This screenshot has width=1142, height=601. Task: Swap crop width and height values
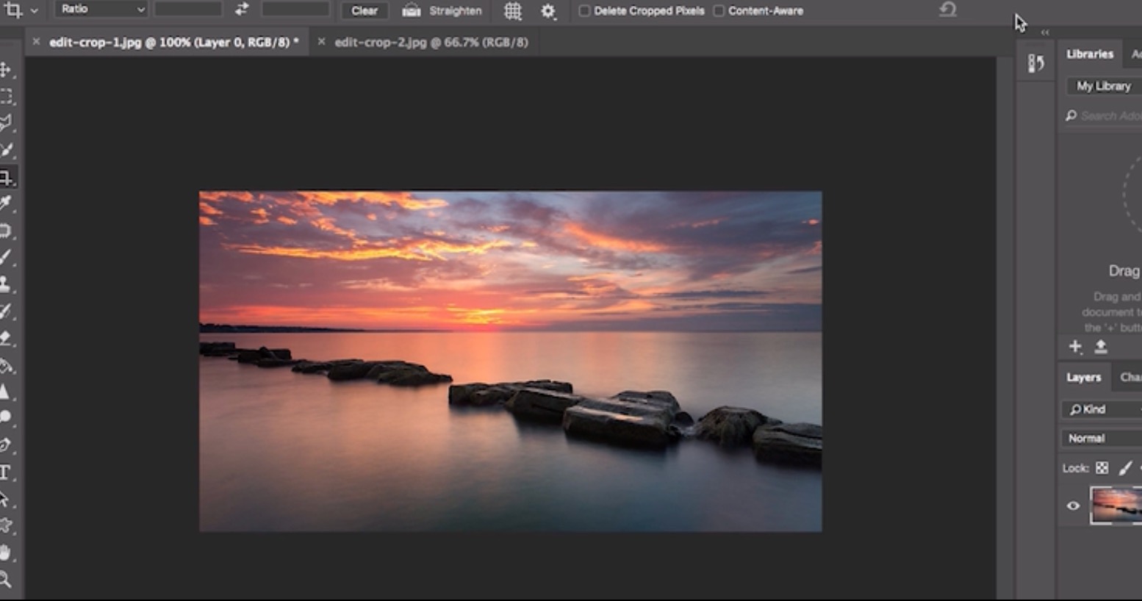(242, 10)
